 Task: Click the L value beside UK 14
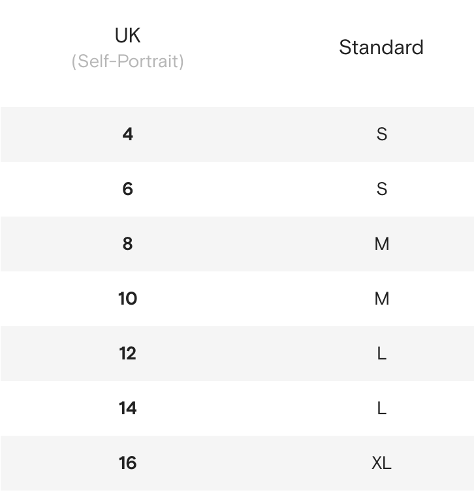click(x=382, y=408)
